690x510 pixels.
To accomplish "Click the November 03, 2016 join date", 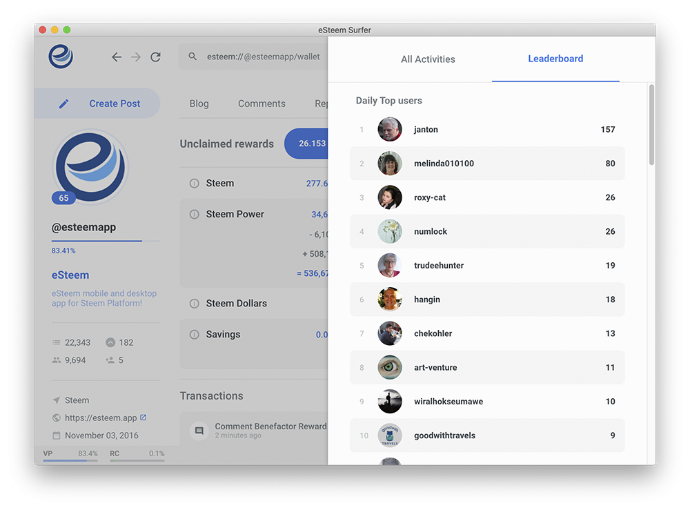I will click(x=101, y=435).
